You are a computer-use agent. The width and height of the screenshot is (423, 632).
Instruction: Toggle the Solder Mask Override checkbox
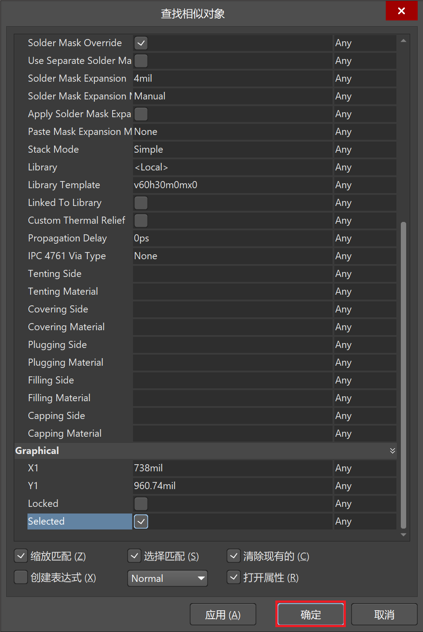click(x=141, y=43)
